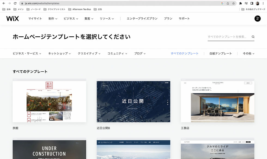This screenshot has height=159, width=267.
Task: Click the browser back arrow
Action: 4,3
